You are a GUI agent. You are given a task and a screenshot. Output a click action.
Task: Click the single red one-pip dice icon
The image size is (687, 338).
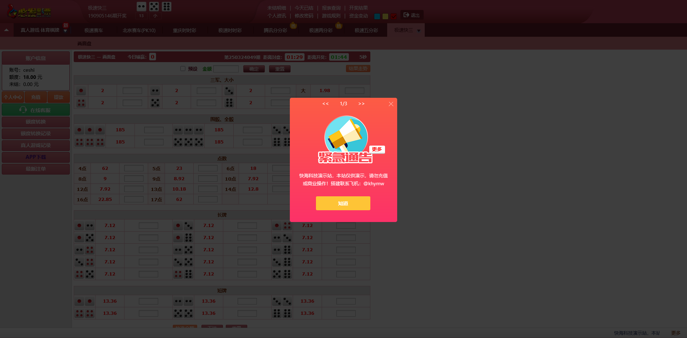[81, 91]
